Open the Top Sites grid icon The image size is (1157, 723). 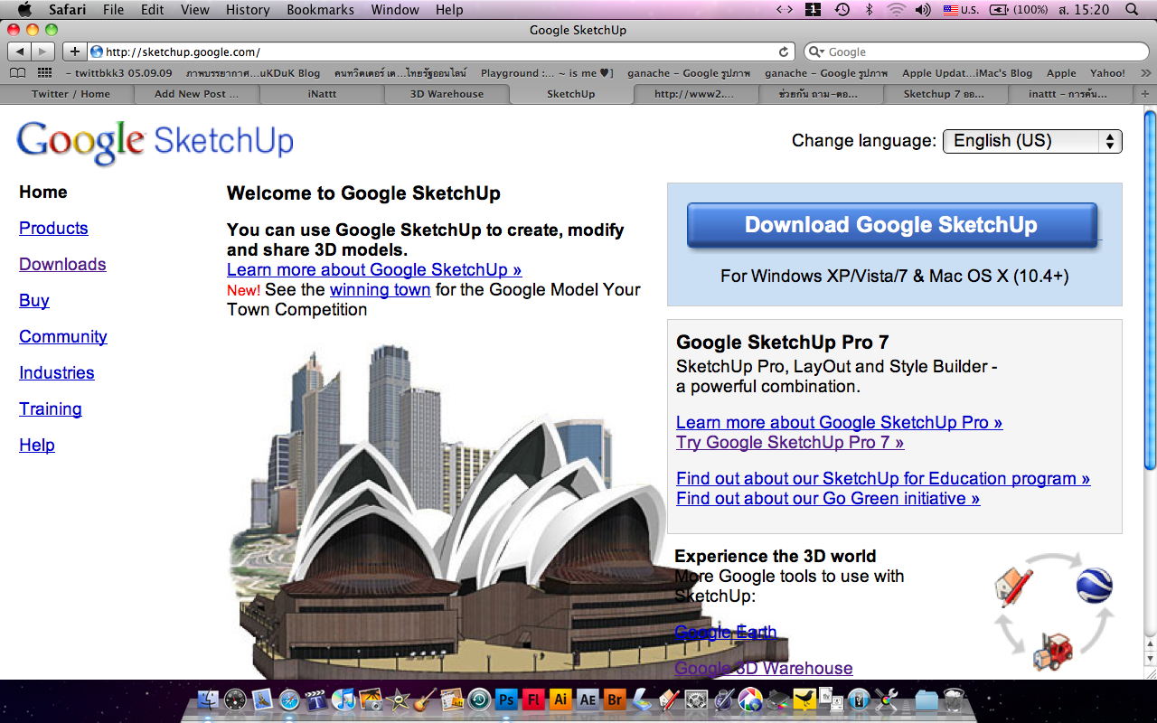pyautogui.click(x=44, y=73)
